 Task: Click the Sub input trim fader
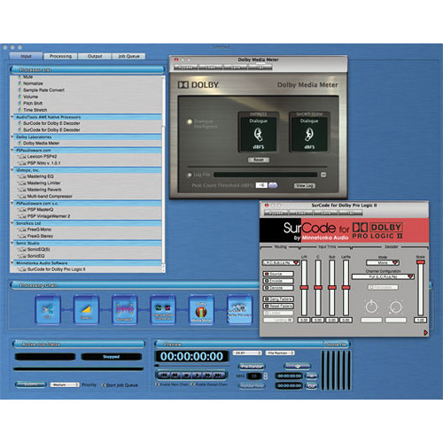(x=332, y=287)
